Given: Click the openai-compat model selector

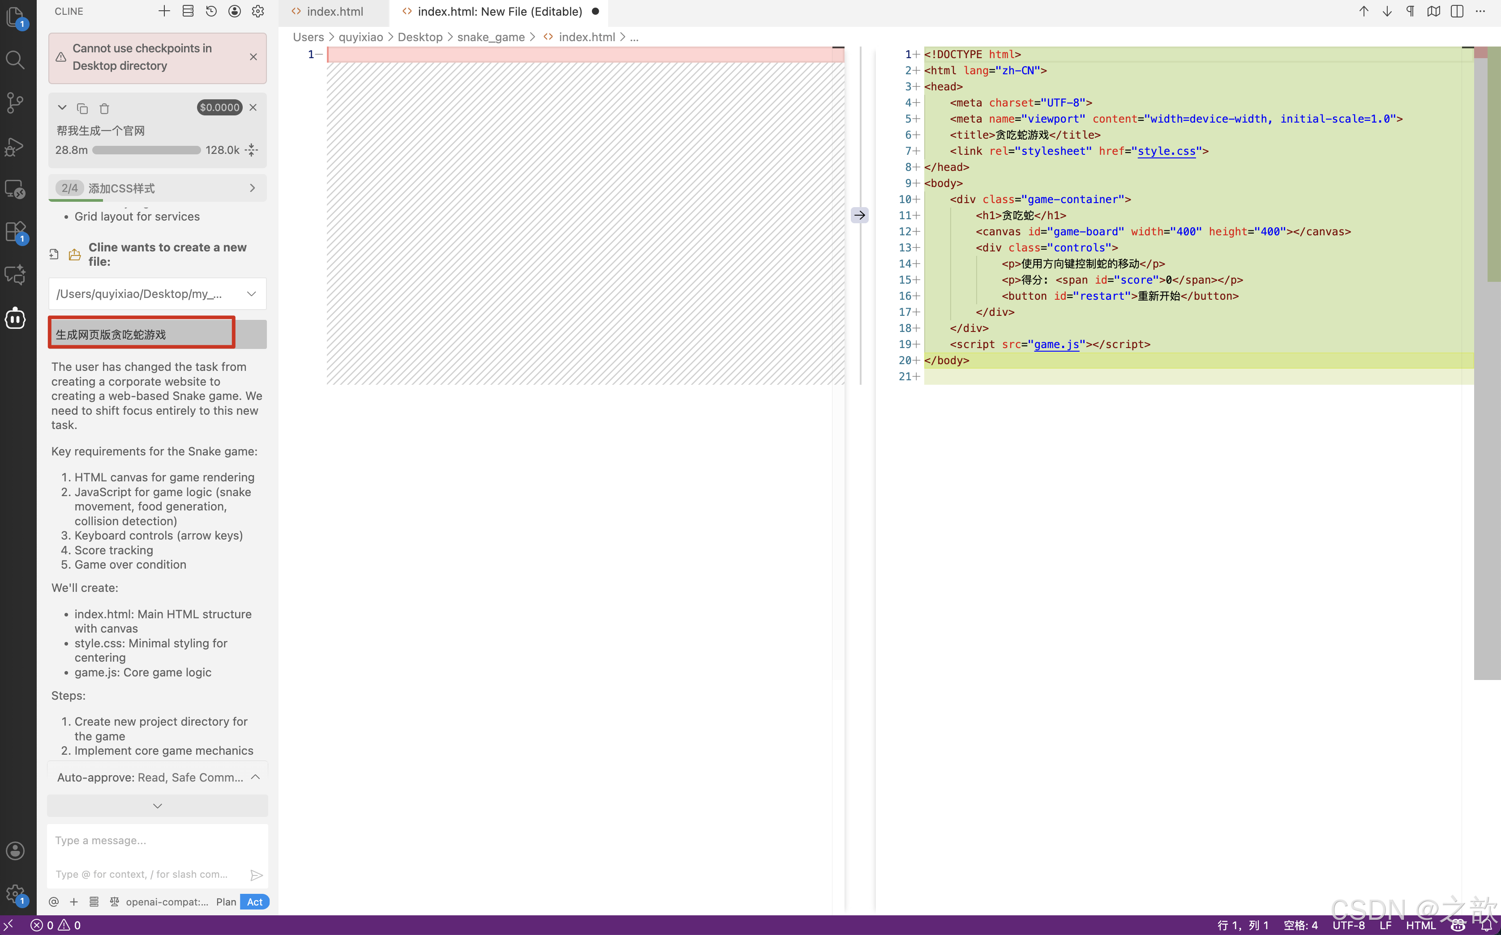Looking at the screenshot, I should [x=167, y=901].
